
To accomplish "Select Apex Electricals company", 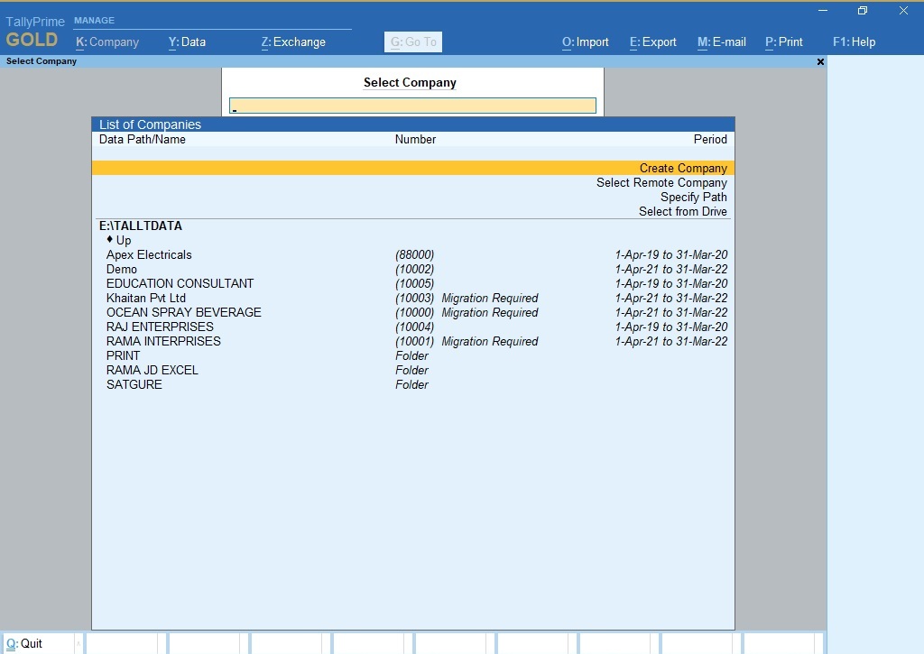I will pyautogui.click(x=149, y=254).
